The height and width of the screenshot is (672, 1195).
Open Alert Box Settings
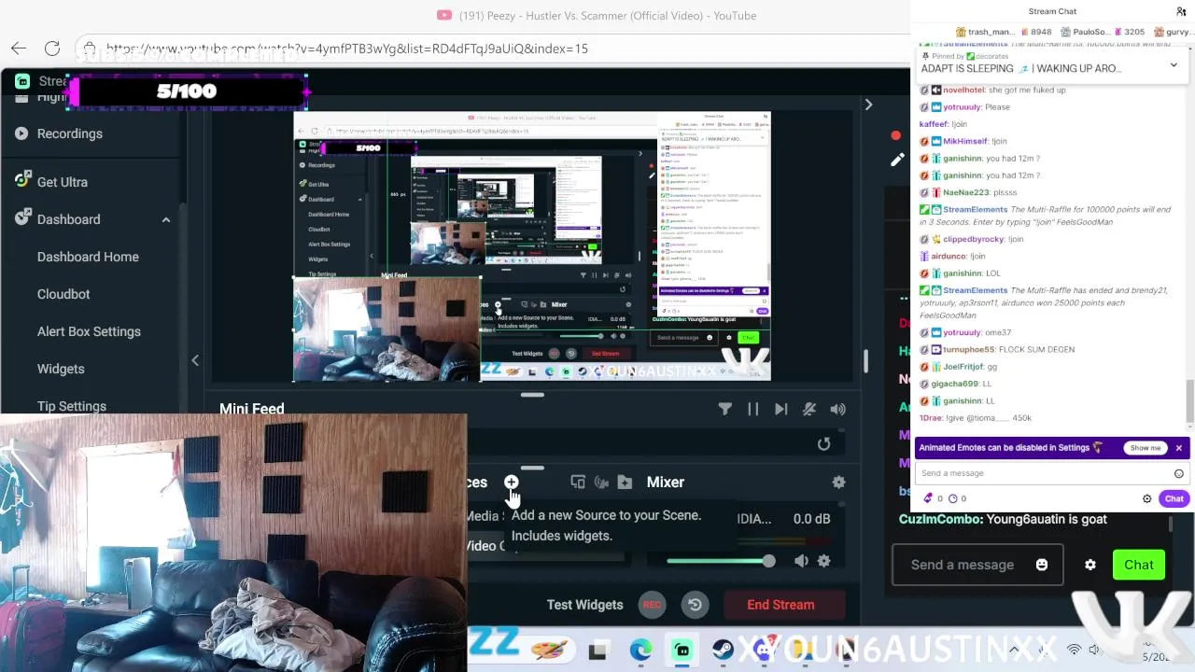(89, 331)
